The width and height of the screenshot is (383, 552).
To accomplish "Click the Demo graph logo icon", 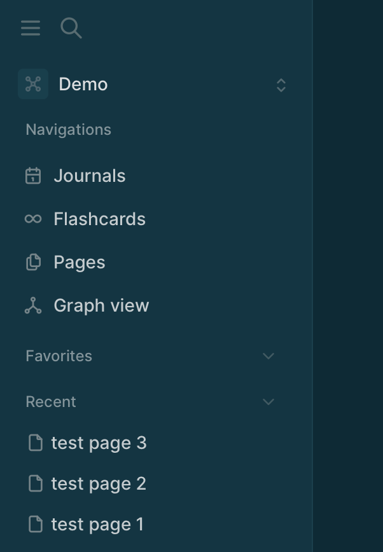I will coord(33,84).
